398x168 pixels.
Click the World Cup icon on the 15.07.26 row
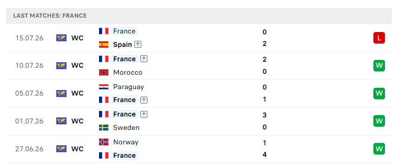click(x=61, y=38)
